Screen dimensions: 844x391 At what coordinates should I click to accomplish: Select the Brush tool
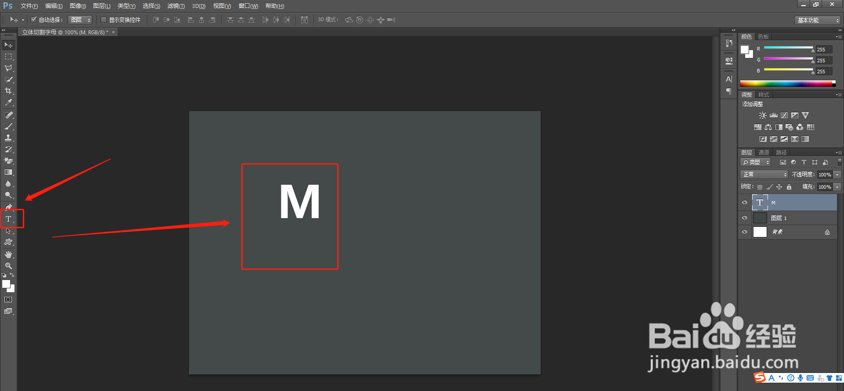click(8, 126)
